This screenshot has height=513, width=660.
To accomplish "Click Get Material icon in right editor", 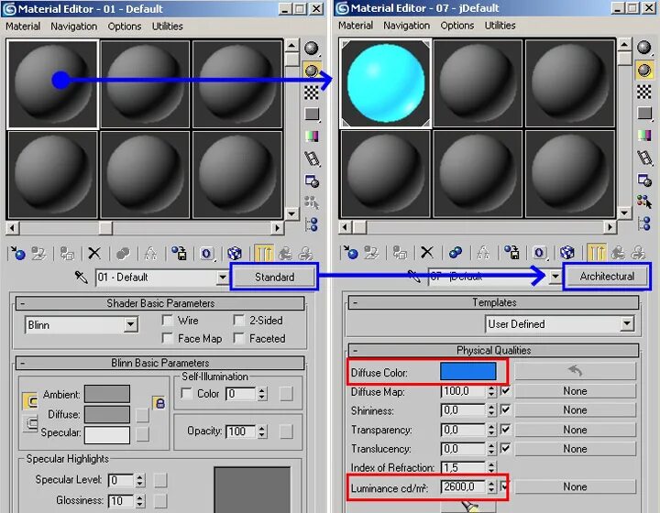I will point(350,252).
